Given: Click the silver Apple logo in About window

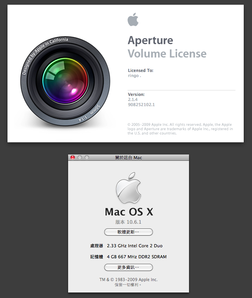Looking at the screenshot, I should 128,188.
